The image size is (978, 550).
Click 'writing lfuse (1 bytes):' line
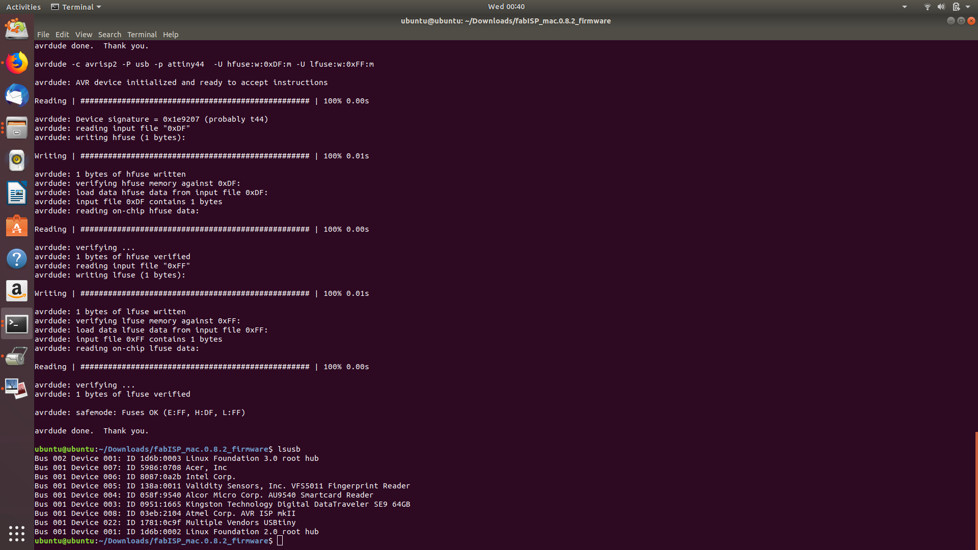coord(110,275)
